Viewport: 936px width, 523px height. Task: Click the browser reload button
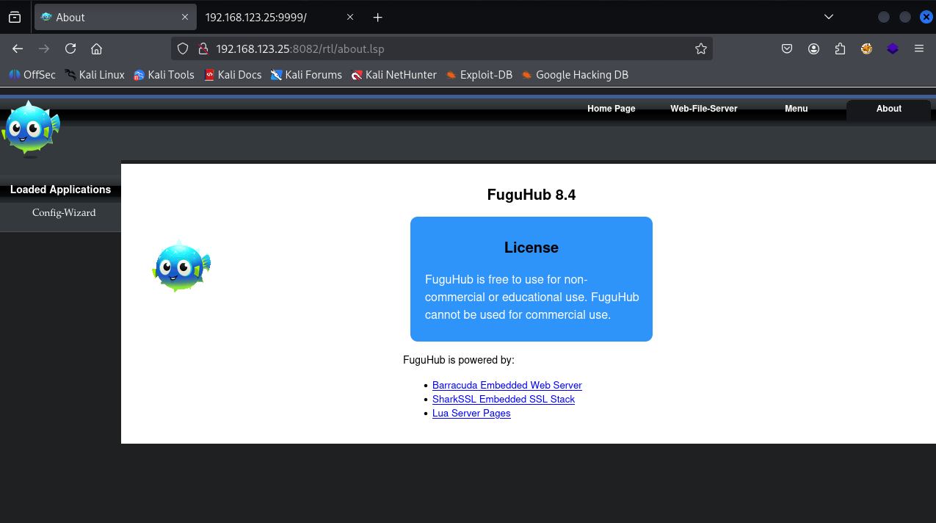(x=70, y=48)
